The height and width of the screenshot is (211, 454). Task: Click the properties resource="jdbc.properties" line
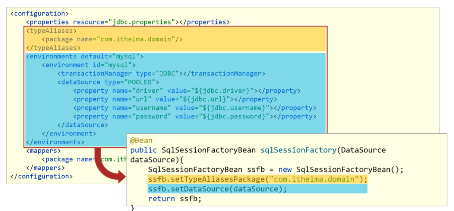(128, 22)
